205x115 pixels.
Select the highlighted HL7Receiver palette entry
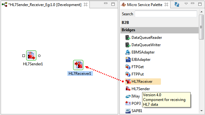[x=143, y=82]
